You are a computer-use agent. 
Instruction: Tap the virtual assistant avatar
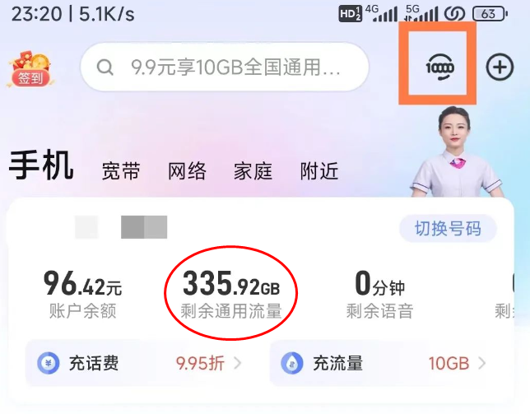point(456,152)
